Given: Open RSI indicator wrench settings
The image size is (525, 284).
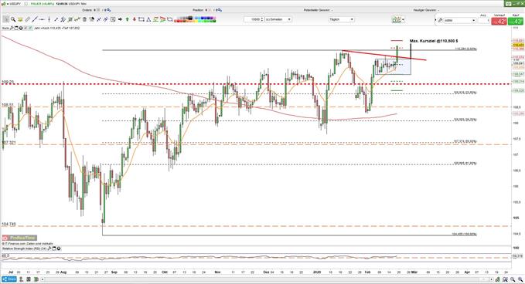Looking at the screenshot, I should point(49,248).
